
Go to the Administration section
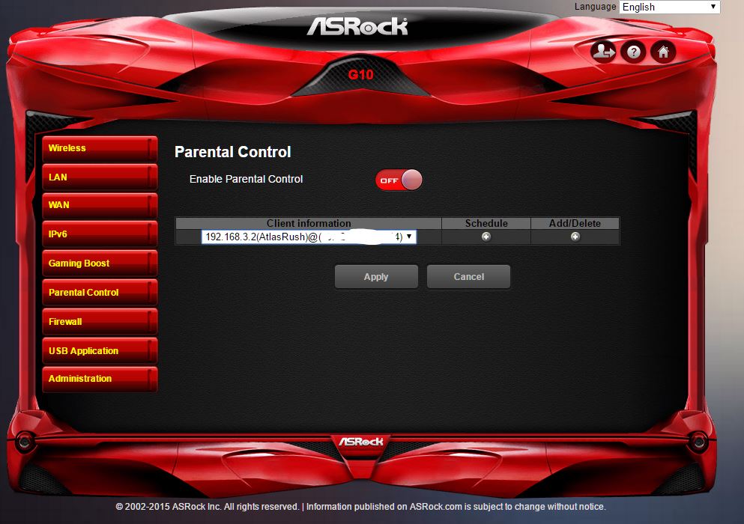[x=99, y=379]
